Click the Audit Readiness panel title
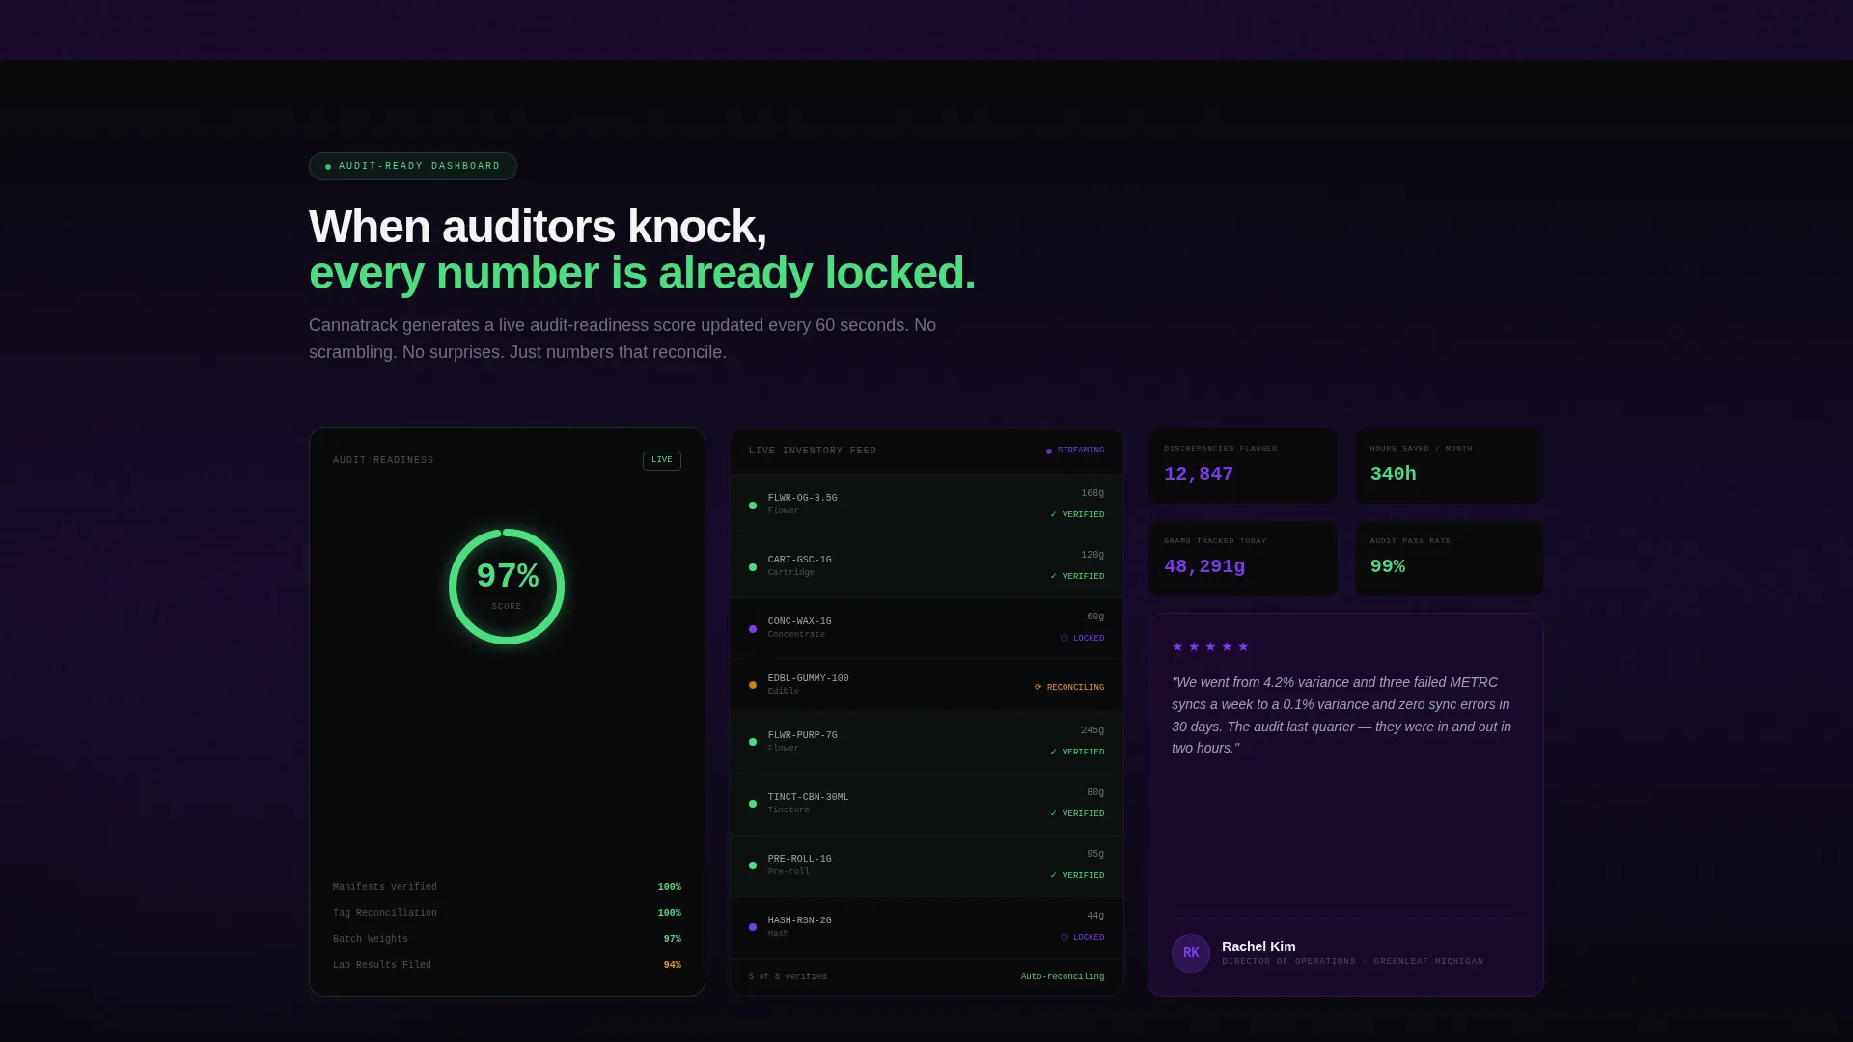 pos(383,461)
